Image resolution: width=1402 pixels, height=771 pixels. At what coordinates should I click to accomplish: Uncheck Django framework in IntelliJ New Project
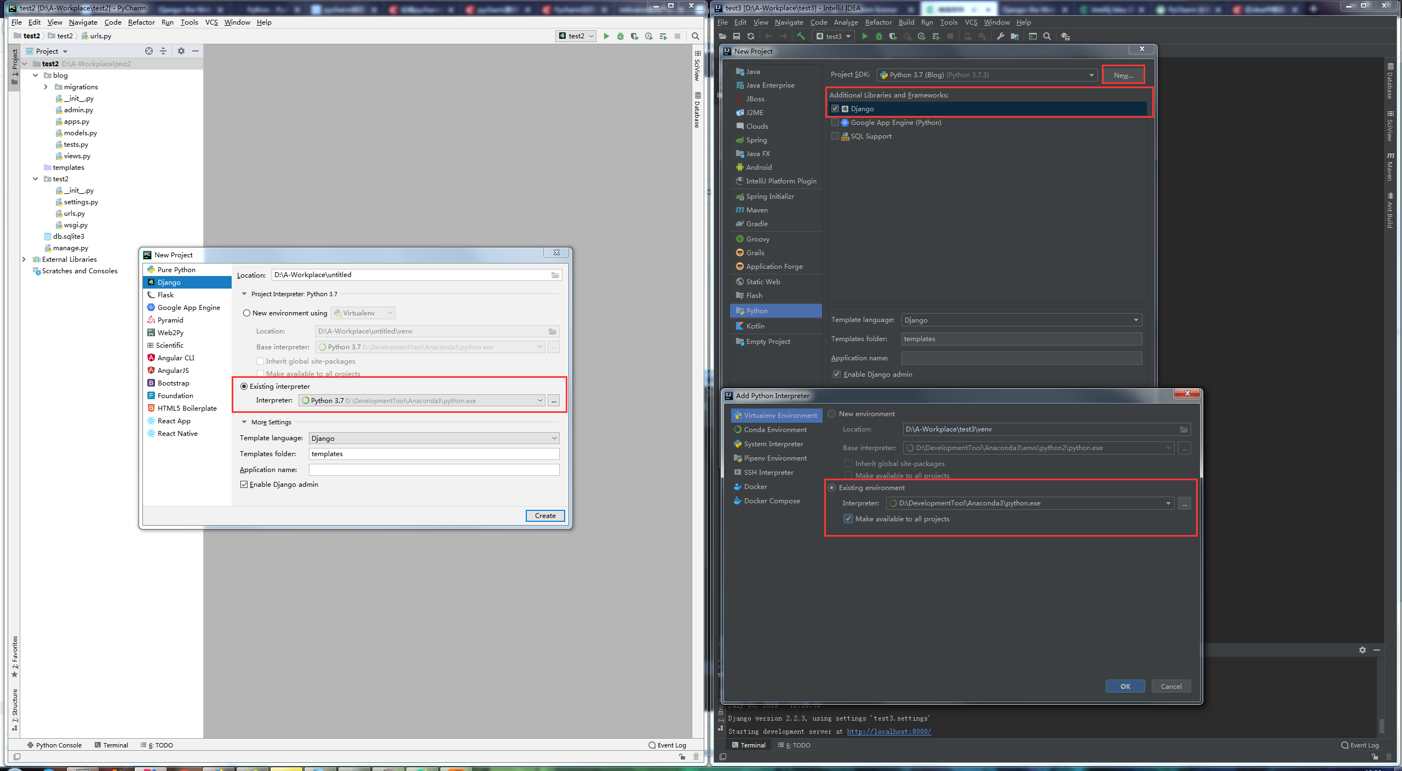click(x=835, y=109)
